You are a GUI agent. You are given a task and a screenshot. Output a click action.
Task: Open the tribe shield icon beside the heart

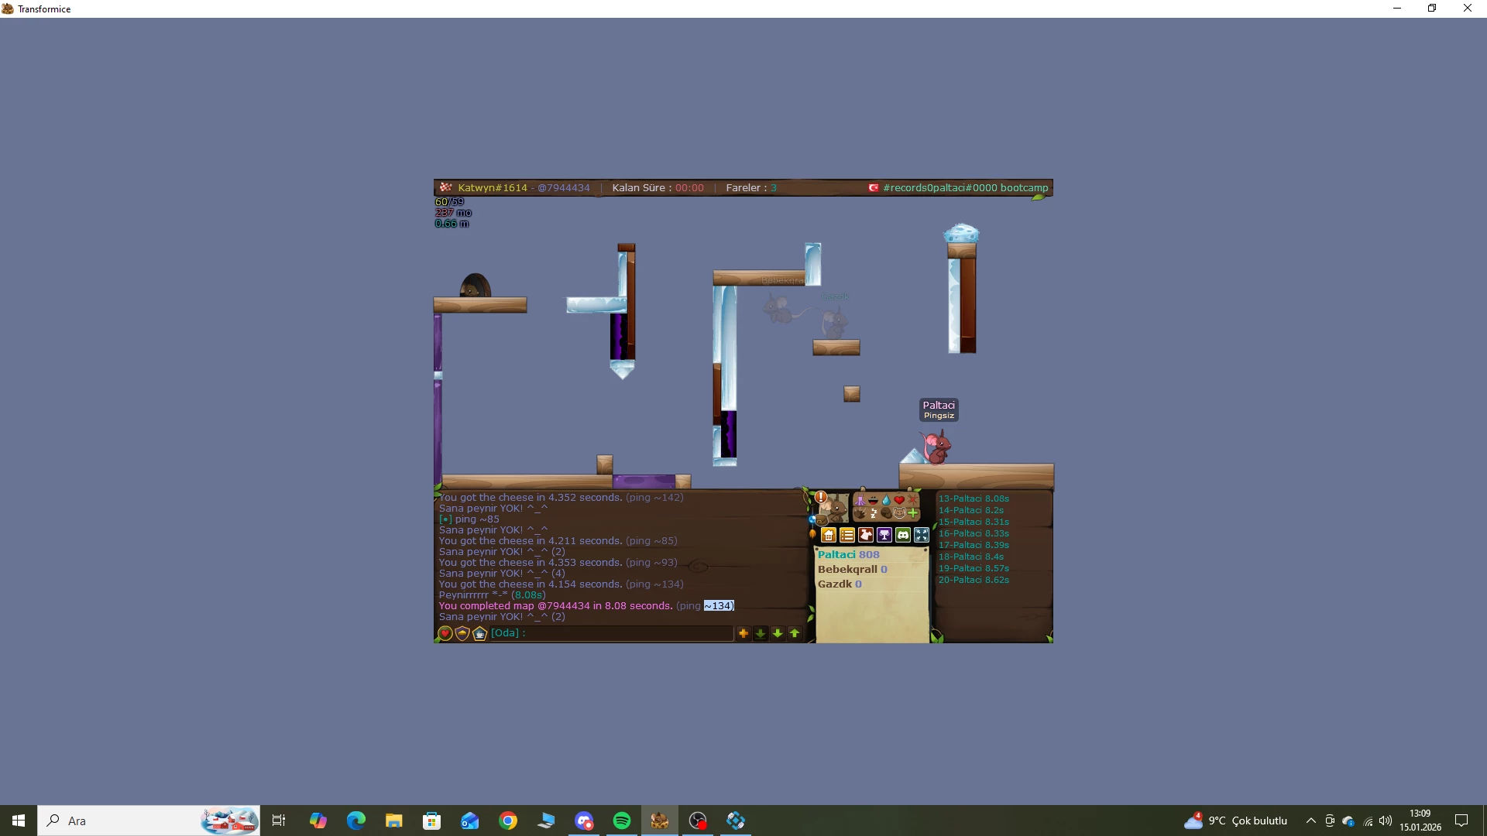(x=462, y=634)
